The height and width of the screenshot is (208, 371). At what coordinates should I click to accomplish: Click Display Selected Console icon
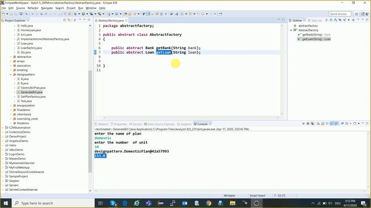(x=347, y=123)
